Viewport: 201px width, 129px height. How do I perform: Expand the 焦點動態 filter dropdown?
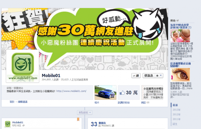click(x=85, y=113)
